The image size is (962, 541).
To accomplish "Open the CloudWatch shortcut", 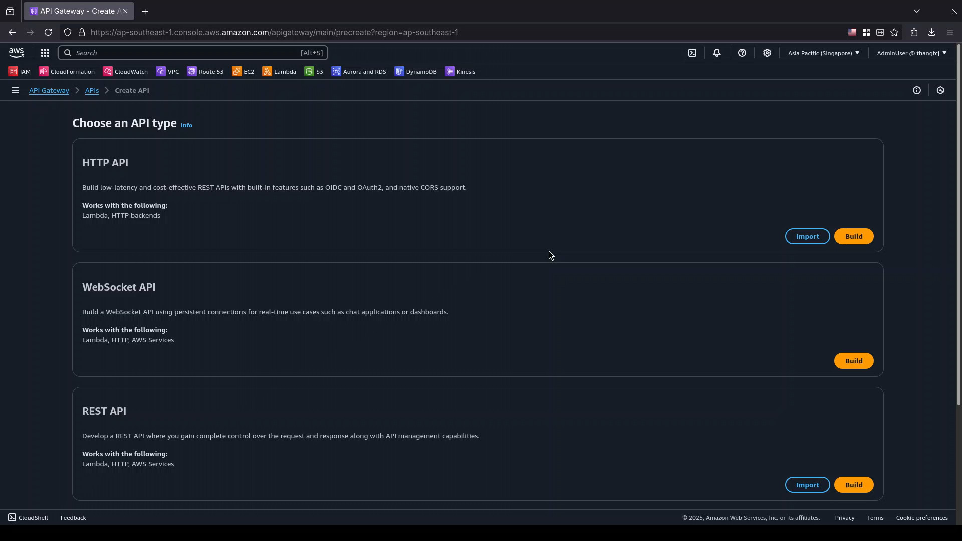I will click(125, 72).
